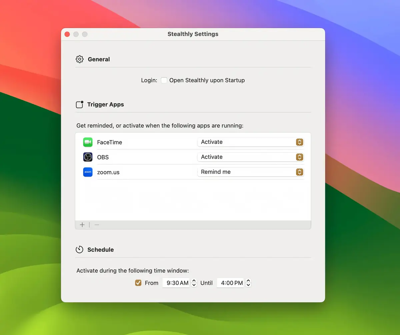Change the zoom.us Remind me dropdown
This screenshot has height=335, width=400.
coord(250,172)
